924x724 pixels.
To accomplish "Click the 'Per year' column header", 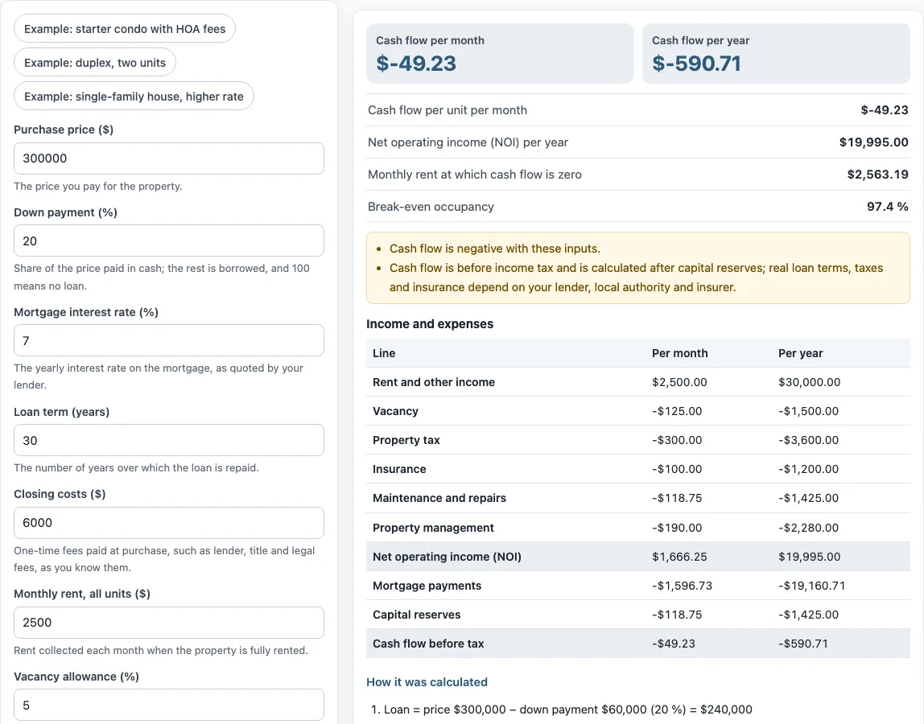I will (x=800, y=353).
